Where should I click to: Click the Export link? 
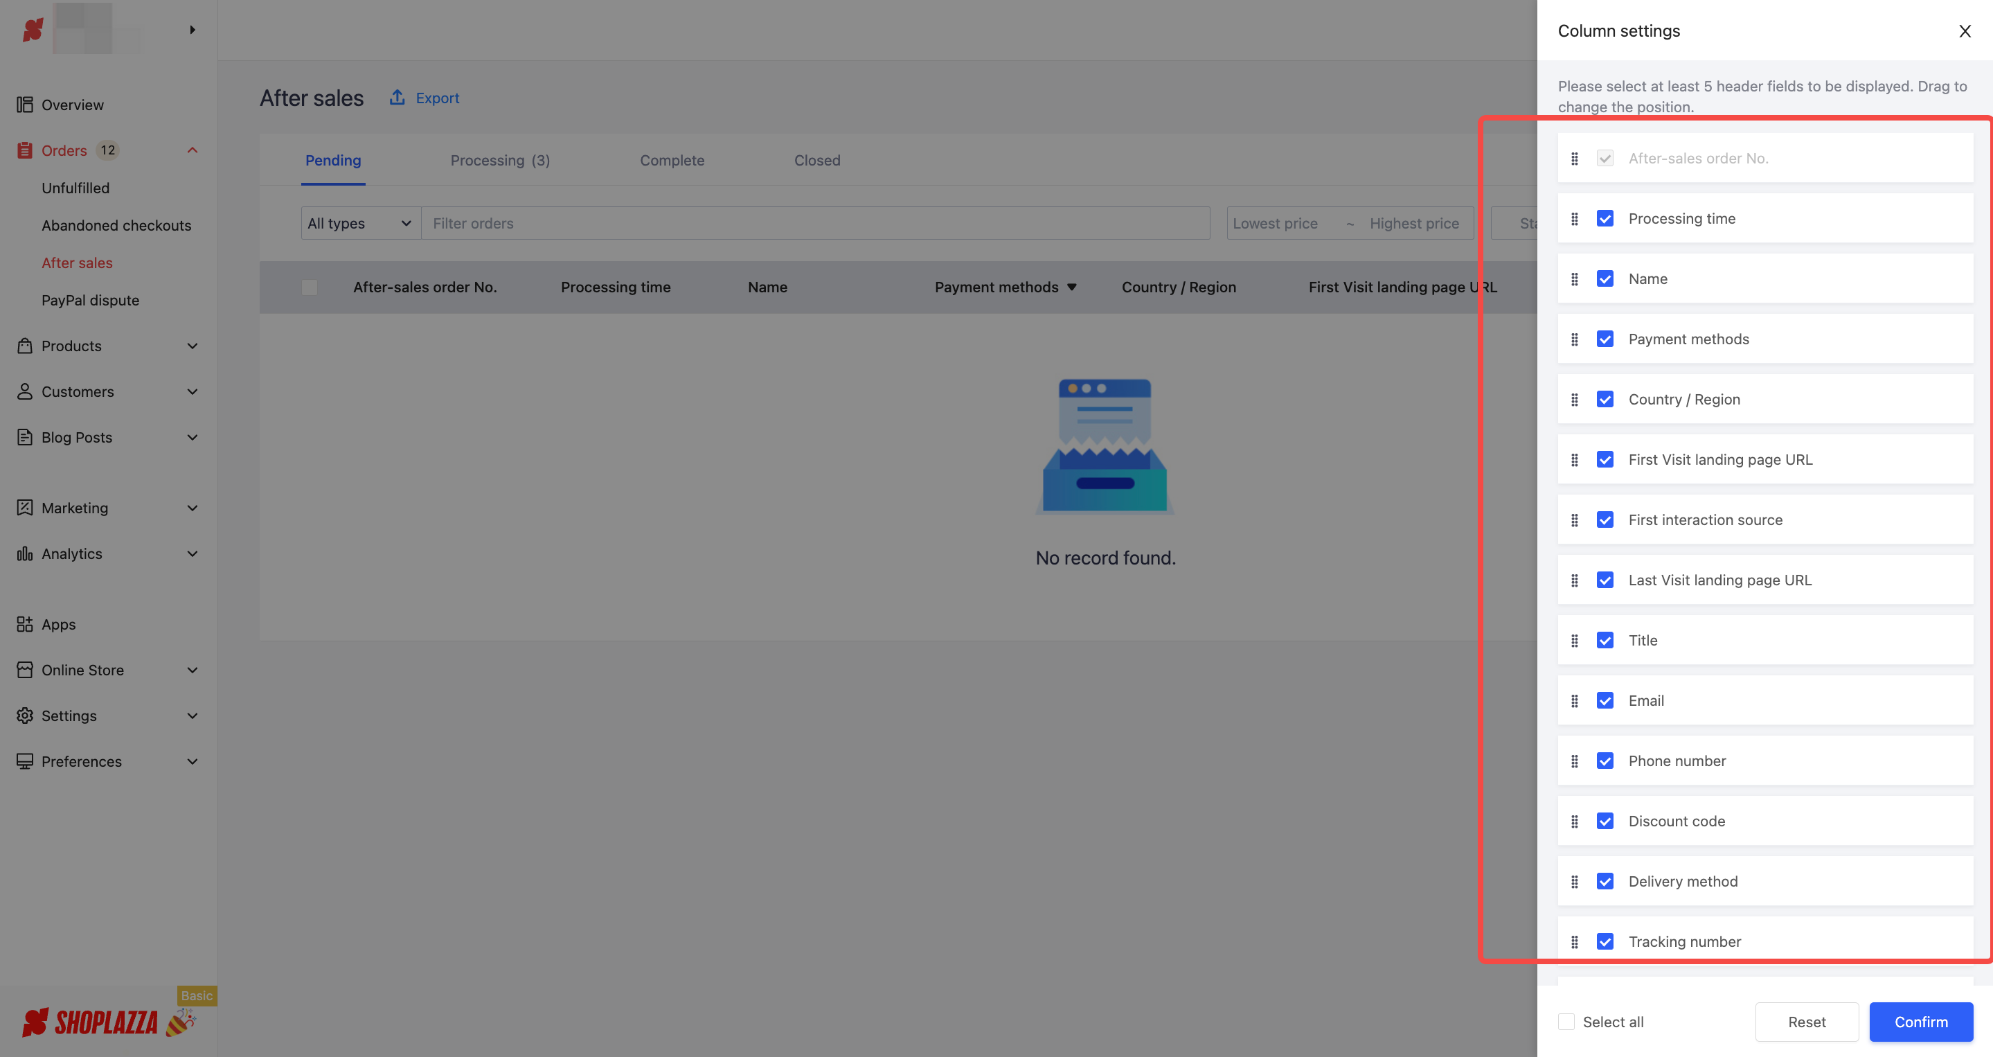(438, 98)
